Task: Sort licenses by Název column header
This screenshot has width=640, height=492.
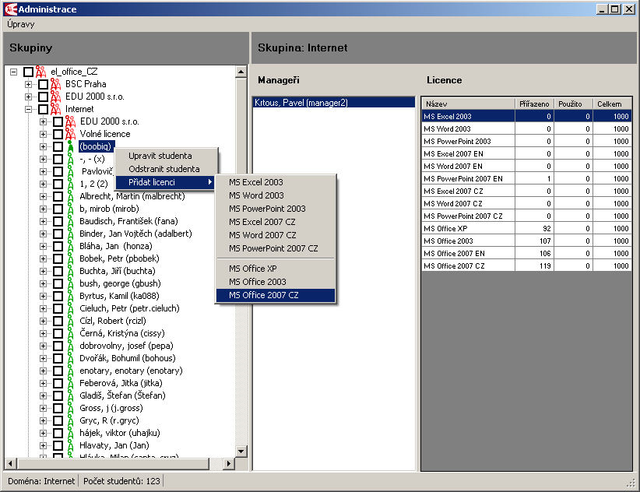Action: [x=468, y=104]
